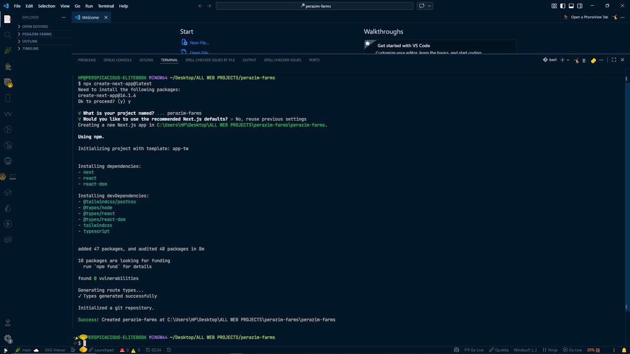Go forward using the navigation arrow
Image resolution: width=630 pixels, height=354 pixels.
(209, 6)
